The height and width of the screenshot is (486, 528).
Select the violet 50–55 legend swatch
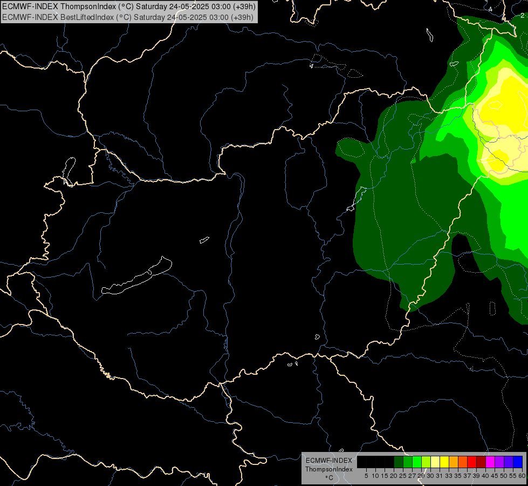pos(509,462)
